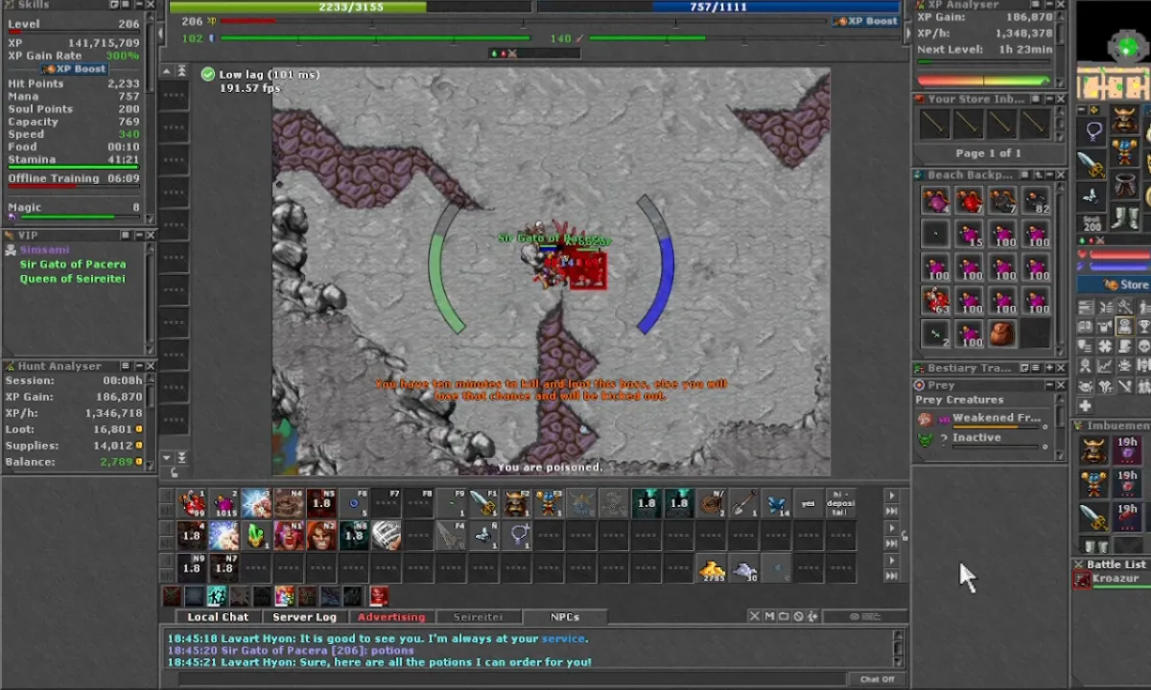Toggle the Chat Off button

[878, 679]
